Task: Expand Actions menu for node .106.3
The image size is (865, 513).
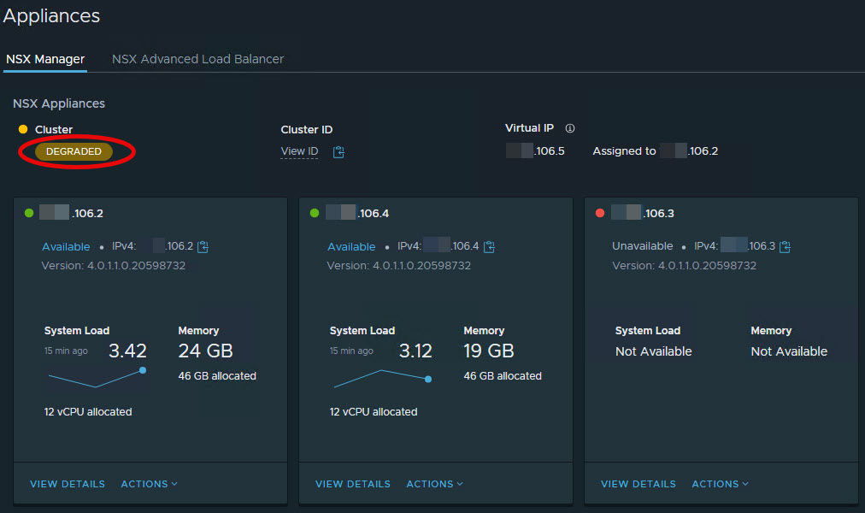Action: (720, 484)
